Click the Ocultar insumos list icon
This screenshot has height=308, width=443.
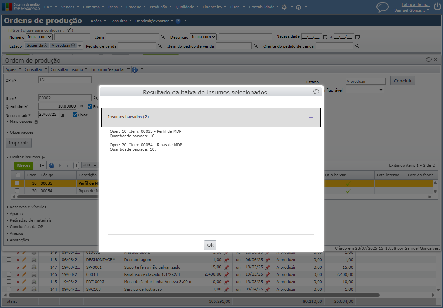click(x=44, y=157)
